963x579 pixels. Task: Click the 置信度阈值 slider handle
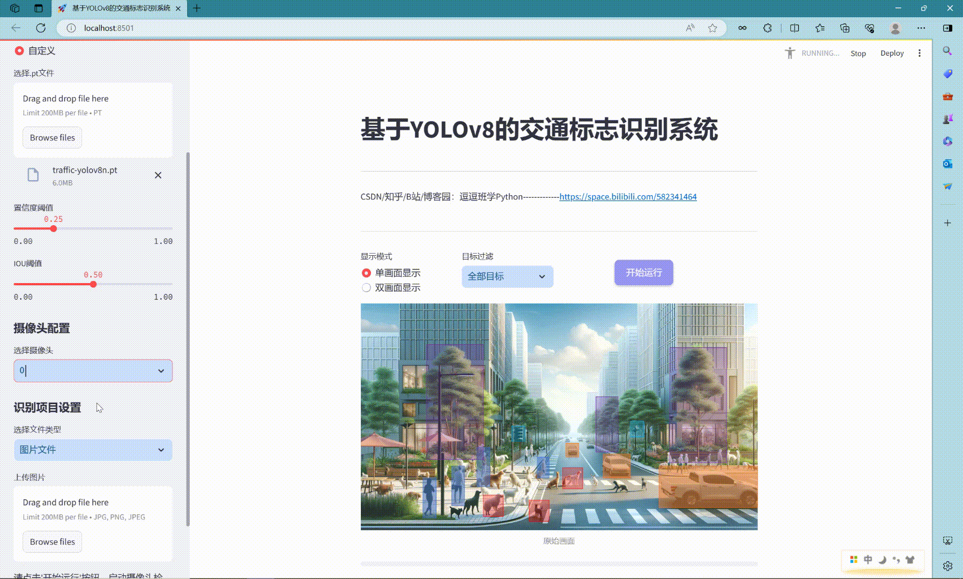click(x=53, y=229)
